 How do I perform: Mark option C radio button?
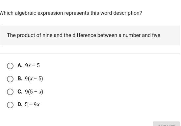(10, 92)
